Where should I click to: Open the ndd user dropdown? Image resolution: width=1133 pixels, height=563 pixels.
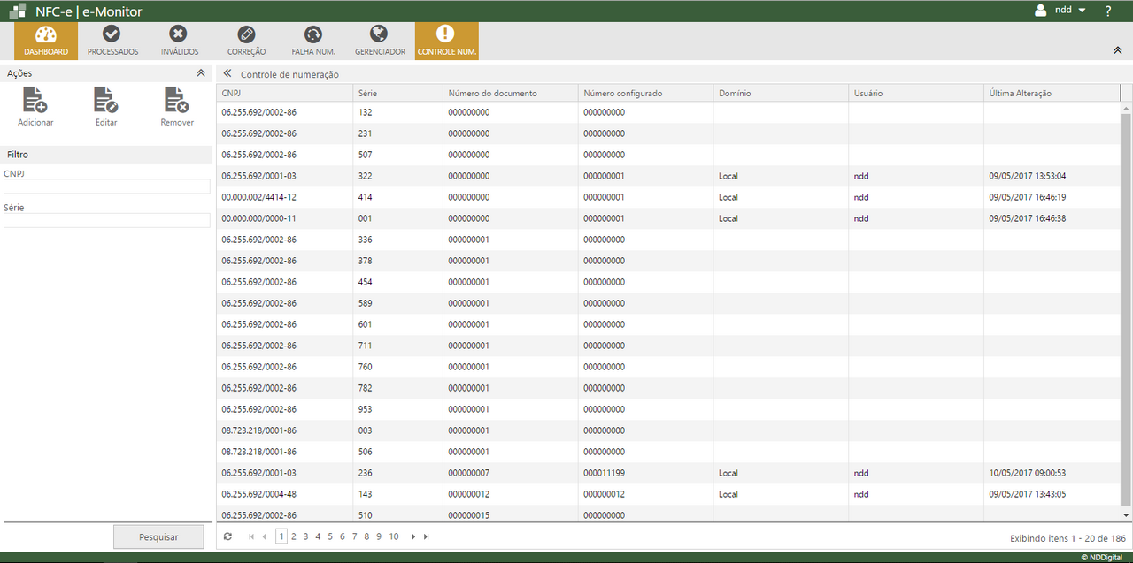1065,11
